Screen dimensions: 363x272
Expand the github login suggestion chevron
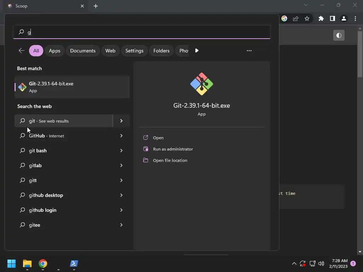[121, 210]
